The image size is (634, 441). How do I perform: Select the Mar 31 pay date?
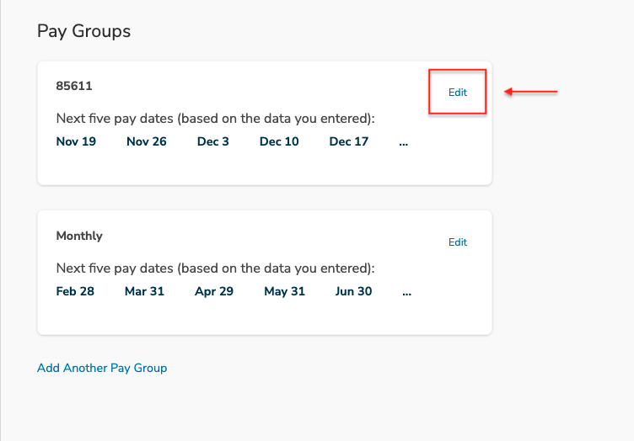[144, 291]
